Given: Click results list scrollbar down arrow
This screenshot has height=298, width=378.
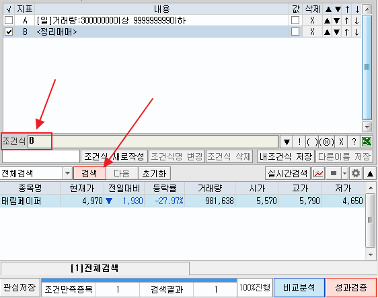Looking at the screenshot, I should click(371, 254).
